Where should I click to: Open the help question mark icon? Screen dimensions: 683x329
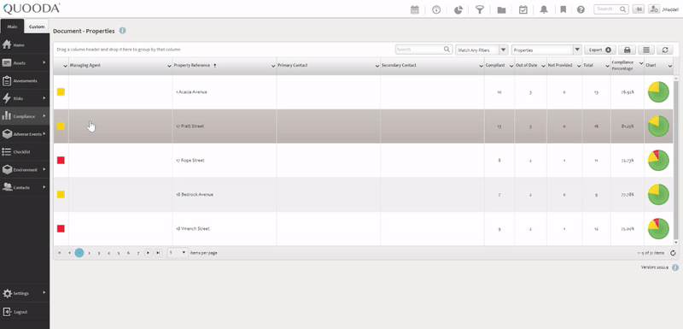581,9
